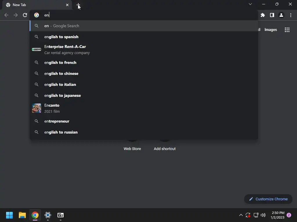This screenshot has width=297, height=222.
Task: Select the New Tab tab
Action: pyautogui.click(x=37, y=5)
